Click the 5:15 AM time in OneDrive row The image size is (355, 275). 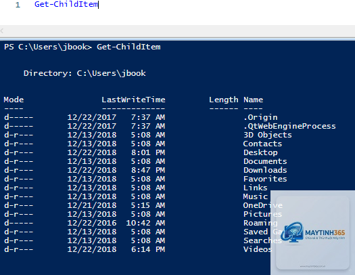click(148, 205)
